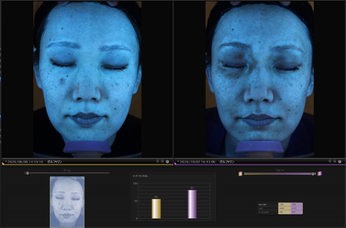Select the yellow swatch on the フェード slider
Screen dimensions: 346x228
point(240,174)
